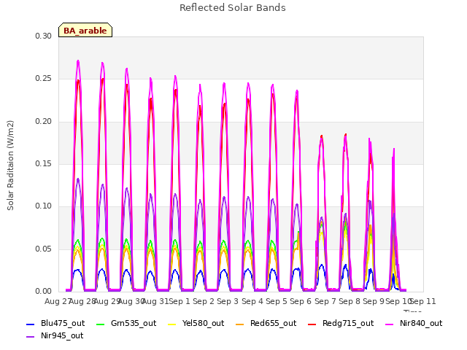The width and height of the screenshot is (467, 350).
Task: Click the green Grn535_out legend swatch
Action: (x=101, y=324)
